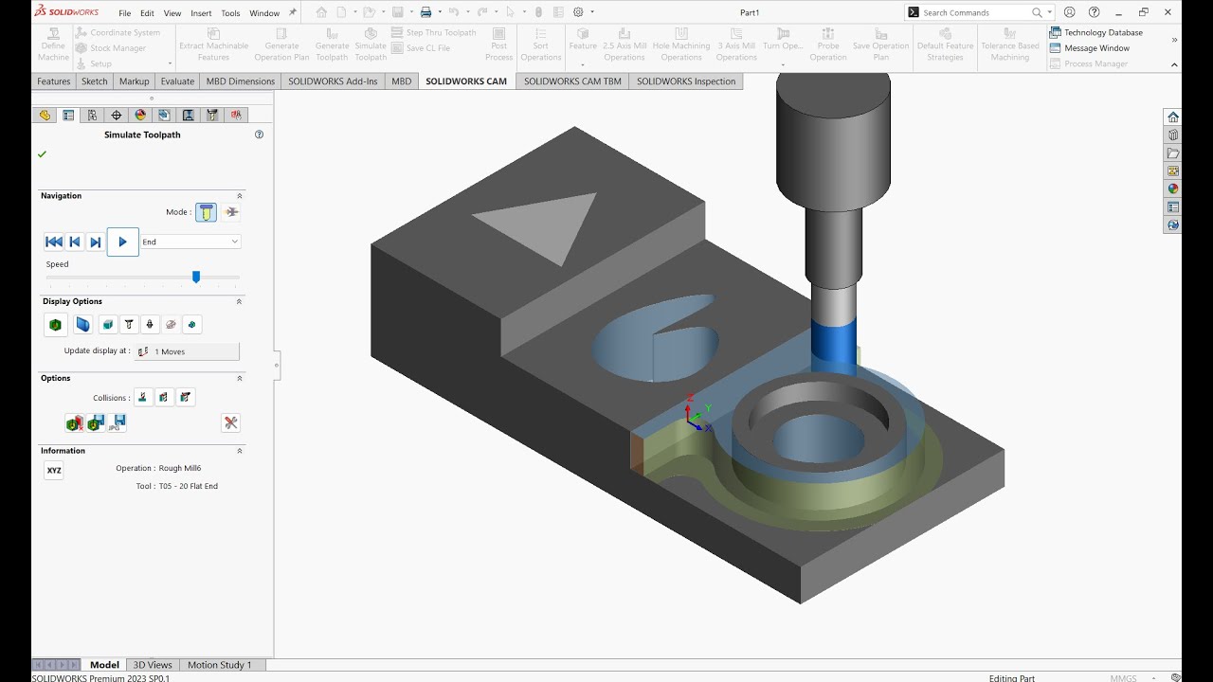Open the user login account icon
This screenshot has width=1213, height=682.
click(x=1070, y=12)
